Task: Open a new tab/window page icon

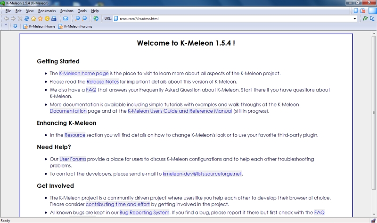Action: (x=356, y=10)
